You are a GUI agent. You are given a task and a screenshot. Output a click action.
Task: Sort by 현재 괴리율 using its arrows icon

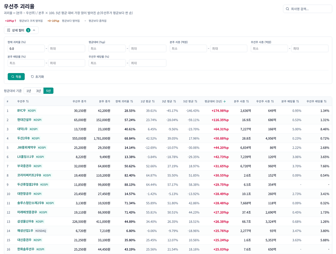[x=132, y=101]
